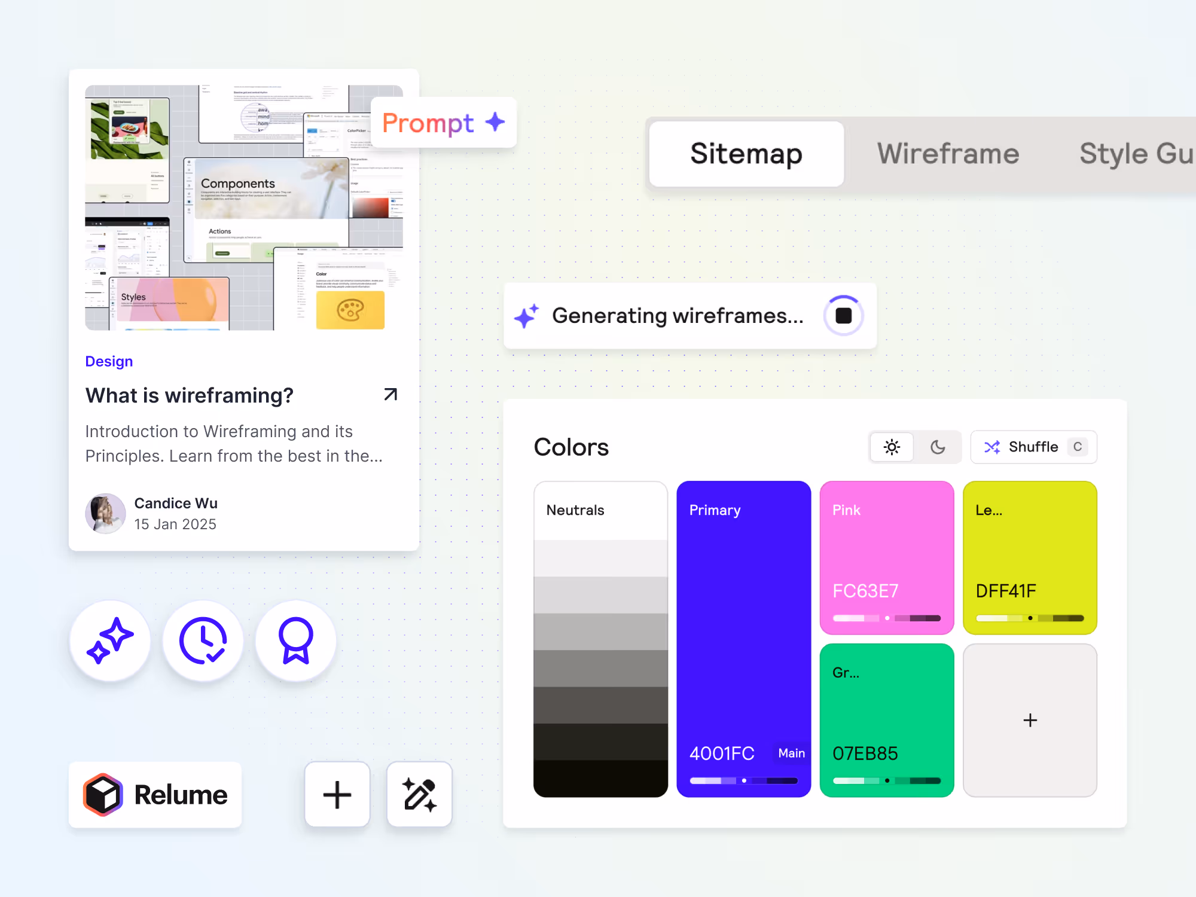
Task: Click the sparkles AI icon button
Action: pos(110,640)
